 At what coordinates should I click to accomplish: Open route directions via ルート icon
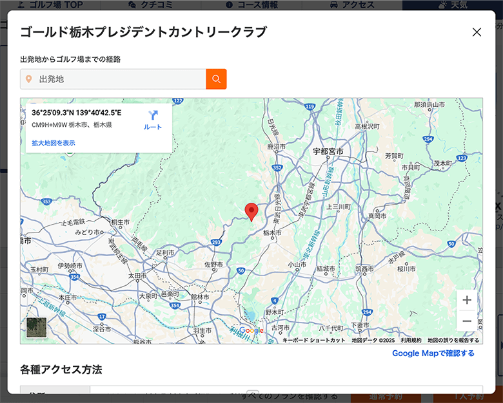[153, 120]
